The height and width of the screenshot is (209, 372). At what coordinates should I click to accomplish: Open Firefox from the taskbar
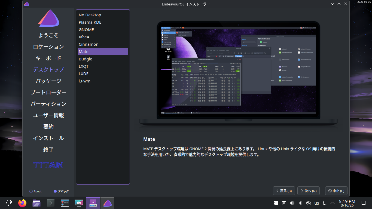click(22, 203)
